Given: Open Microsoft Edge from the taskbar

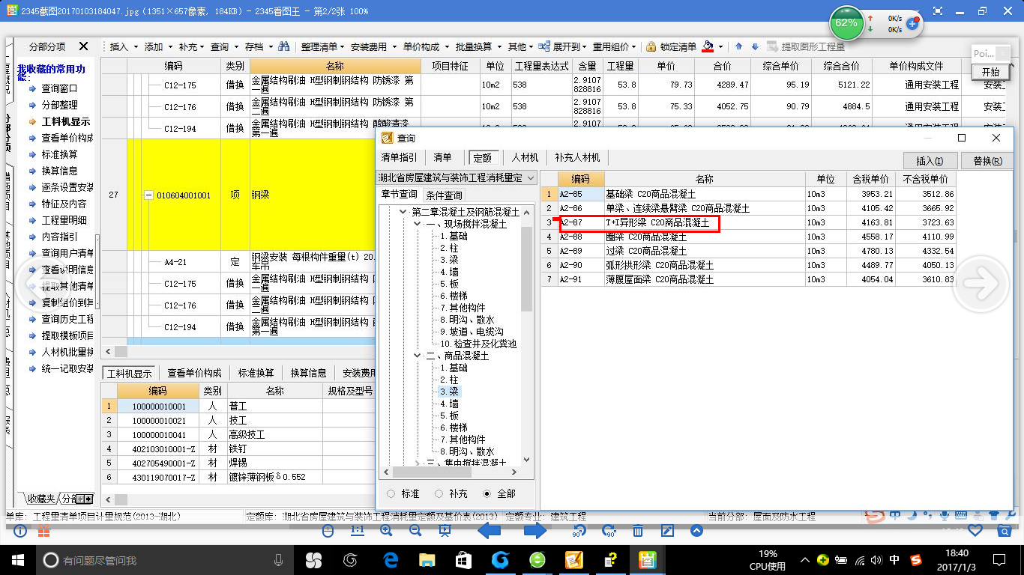Looking at the screenshot, I should (391, 559).
